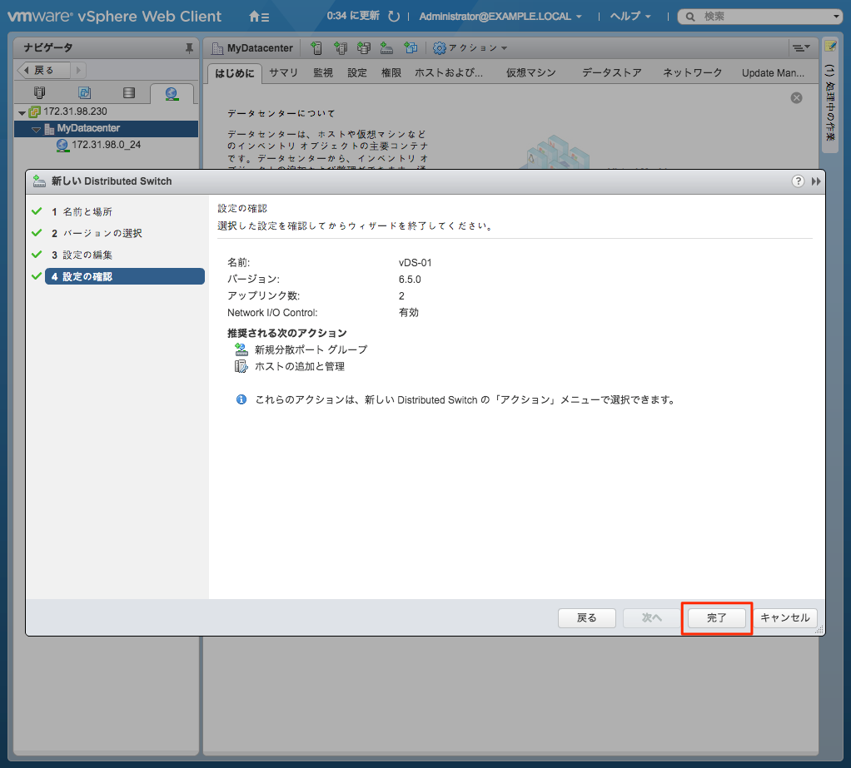Click the ホストの追加と管理 text
Image resolution: width=851 pixels, height=768 pixels.
(300, 367)
